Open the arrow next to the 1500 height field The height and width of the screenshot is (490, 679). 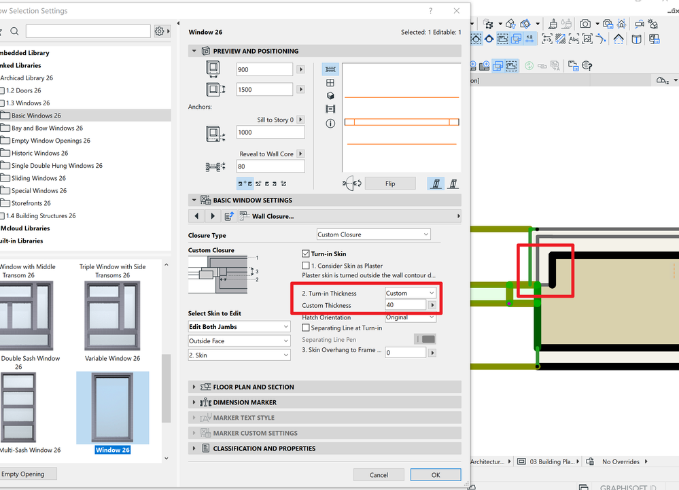(x=300, y=89)
